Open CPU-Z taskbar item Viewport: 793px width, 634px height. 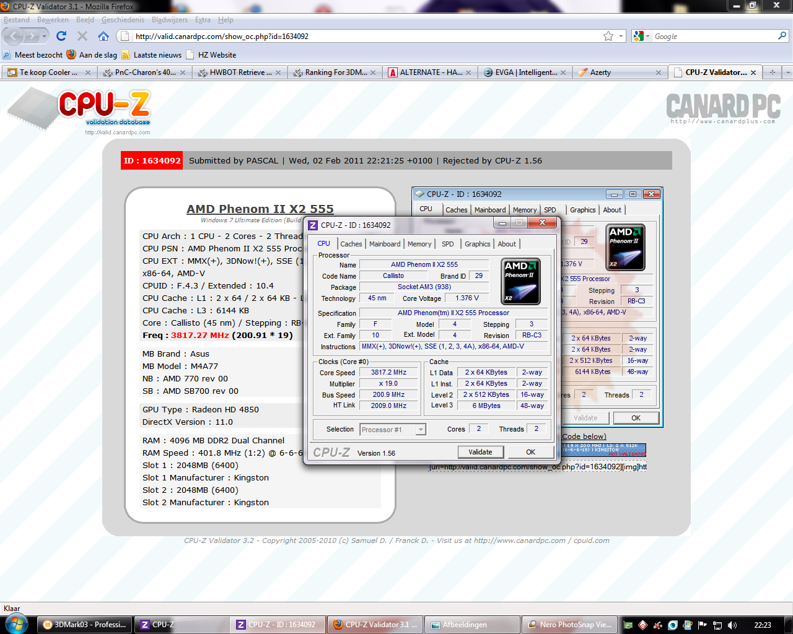(x=182, y=625)
